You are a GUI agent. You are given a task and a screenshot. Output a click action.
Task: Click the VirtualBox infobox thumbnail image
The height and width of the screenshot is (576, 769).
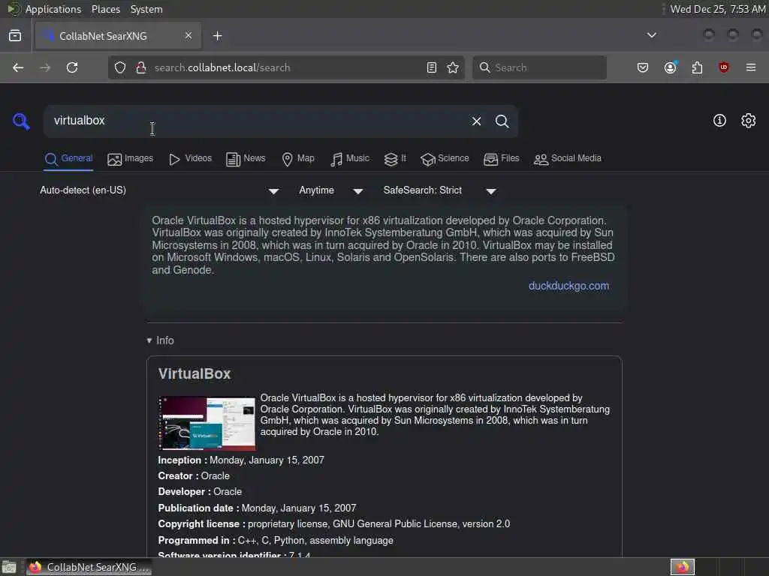point(207,423)
